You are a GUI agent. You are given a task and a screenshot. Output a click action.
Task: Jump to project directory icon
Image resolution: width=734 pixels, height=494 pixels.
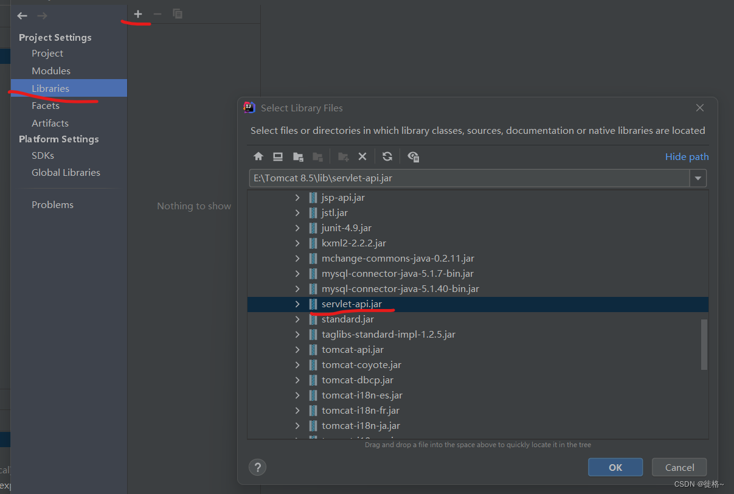[x=298, y=156]
